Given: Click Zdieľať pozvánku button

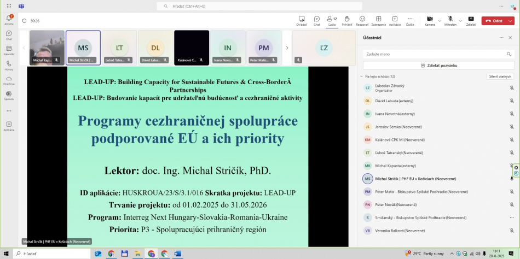Looking at the screenshot, I should point(439,65).
